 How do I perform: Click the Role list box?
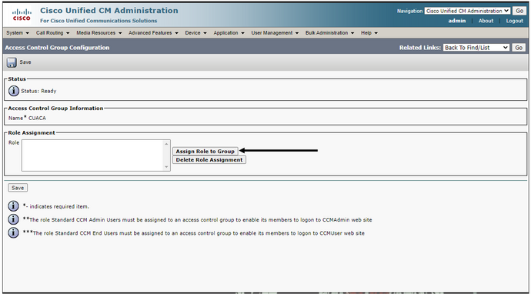96,155
